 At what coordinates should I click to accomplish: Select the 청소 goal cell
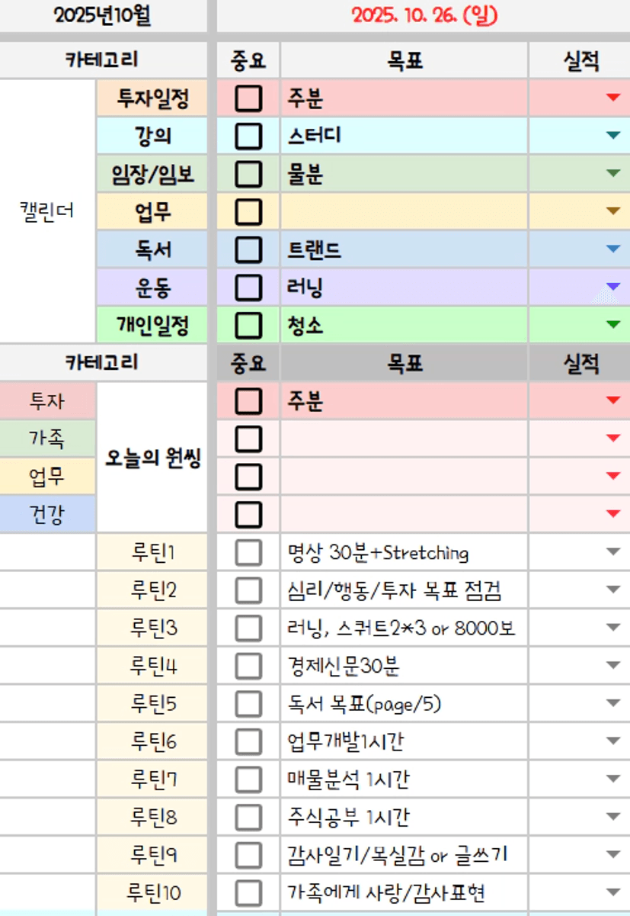(404, 326)
